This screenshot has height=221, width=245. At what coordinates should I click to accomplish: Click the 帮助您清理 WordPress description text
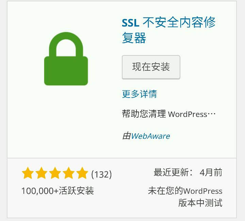[169, 114]
